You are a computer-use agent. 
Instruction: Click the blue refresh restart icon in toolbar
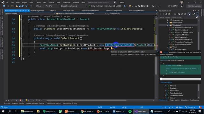[125, 6]
